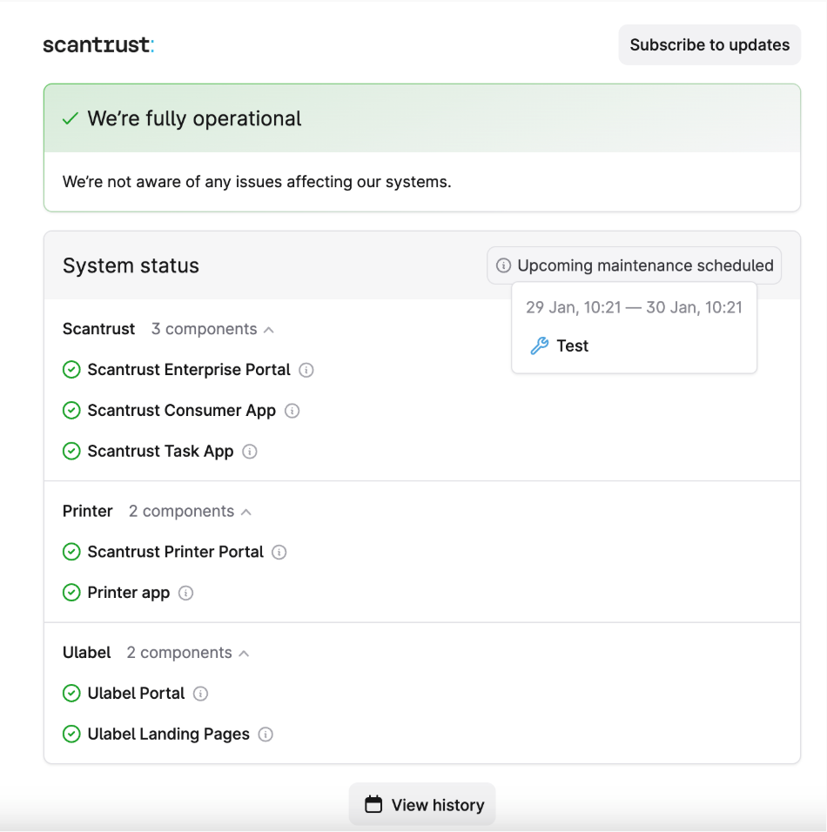Select the Printer app label
Viewport: 827px width, 832px height.
[129, 592]
